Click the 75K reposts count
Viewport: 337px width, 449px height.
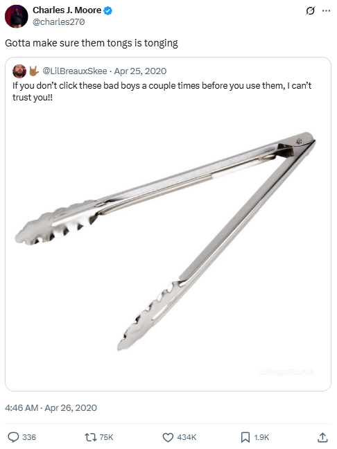(106, 437)
